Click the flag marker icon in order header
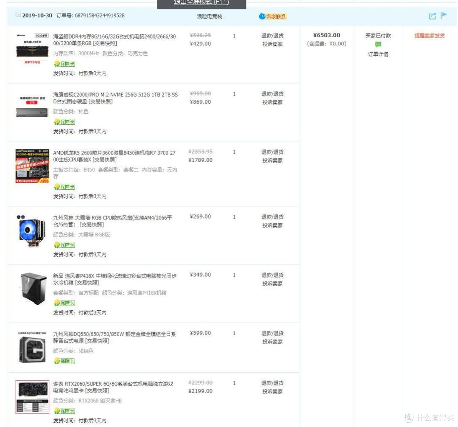The height and width of the screenshot is (427, 458). pyautogui.click(x=444, y=15)
